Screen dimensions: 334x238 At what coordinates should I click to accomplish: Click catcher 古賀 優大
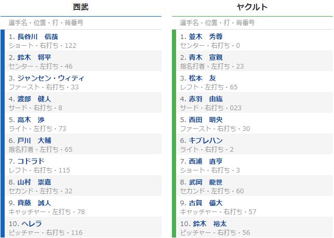click(205, 203)
